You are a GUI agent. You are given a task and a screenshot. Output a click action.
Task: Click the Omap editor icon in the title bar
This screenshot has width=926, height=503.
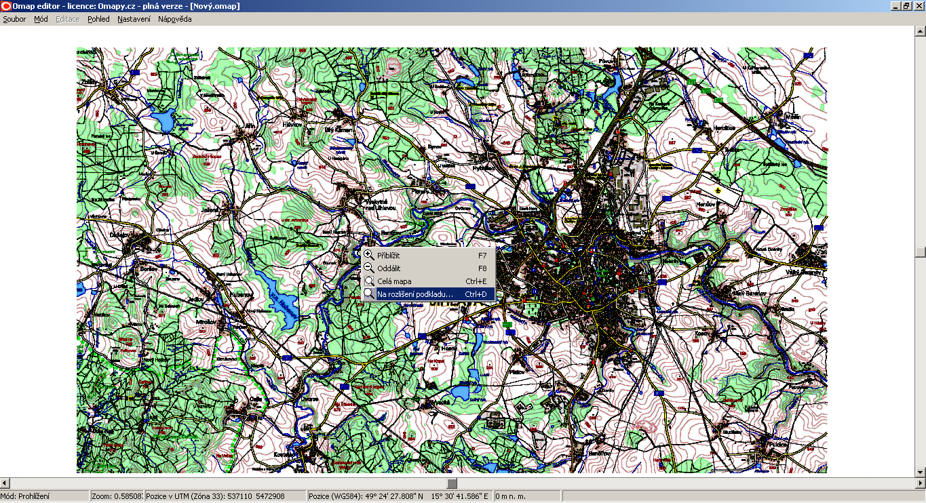point(6,6)
